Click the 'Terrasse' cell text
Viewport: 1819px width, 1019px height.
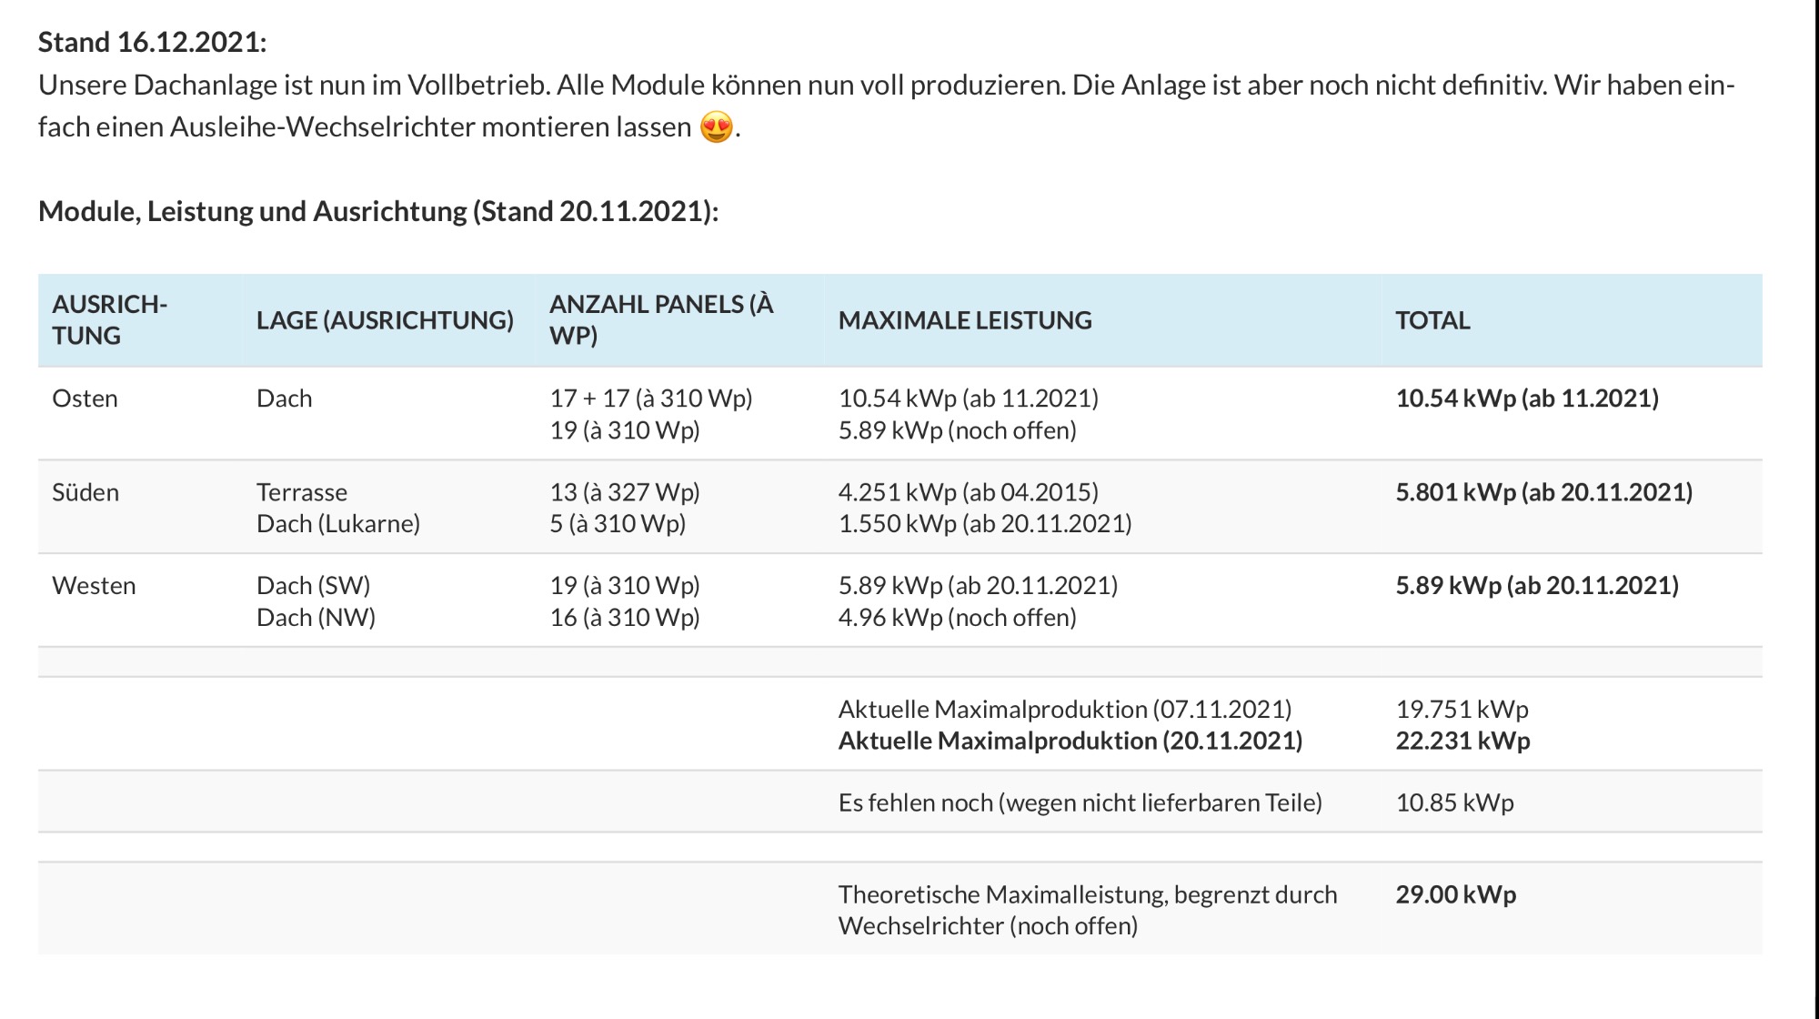pos(302,492)
